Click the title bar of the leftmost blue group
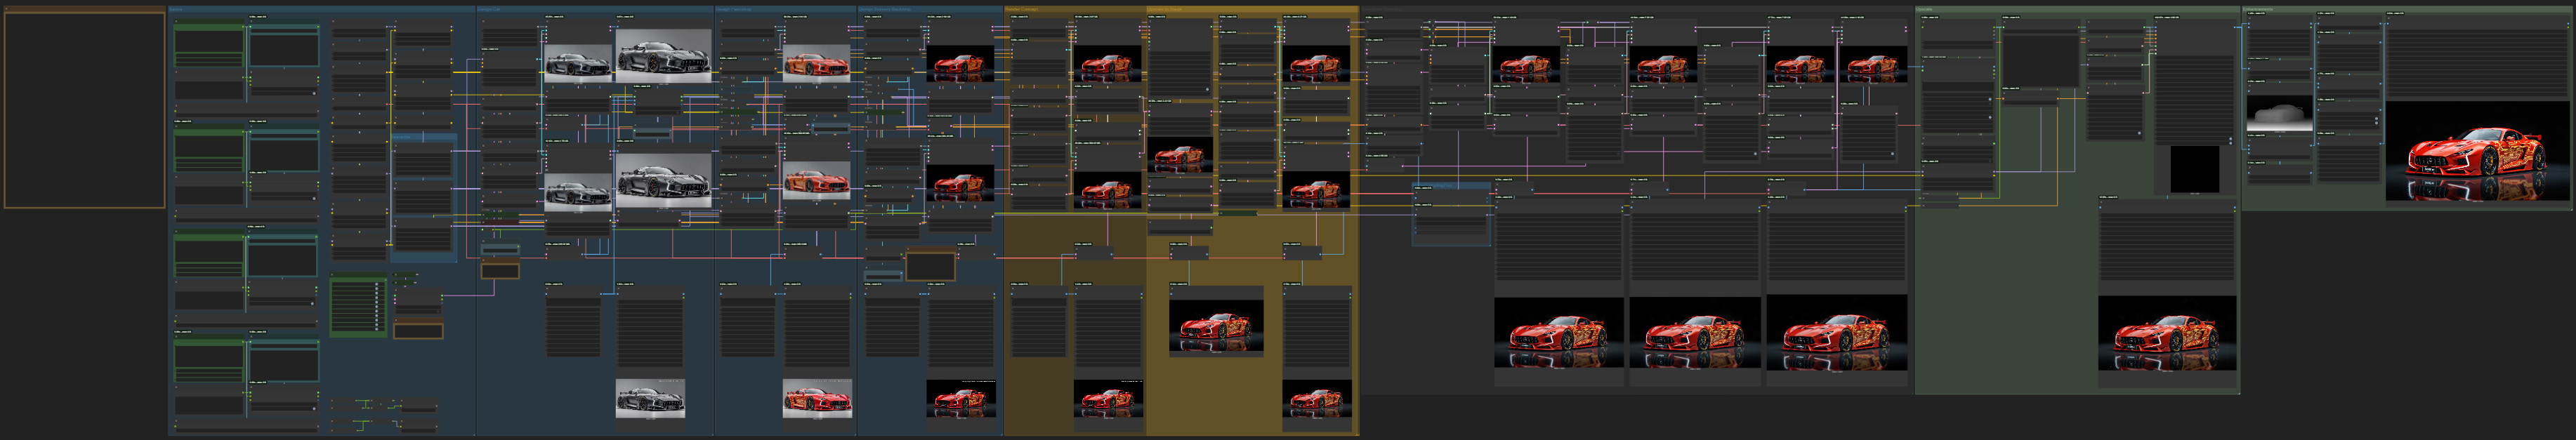This screenshot has width=2576, height=440. coord(320,9)
